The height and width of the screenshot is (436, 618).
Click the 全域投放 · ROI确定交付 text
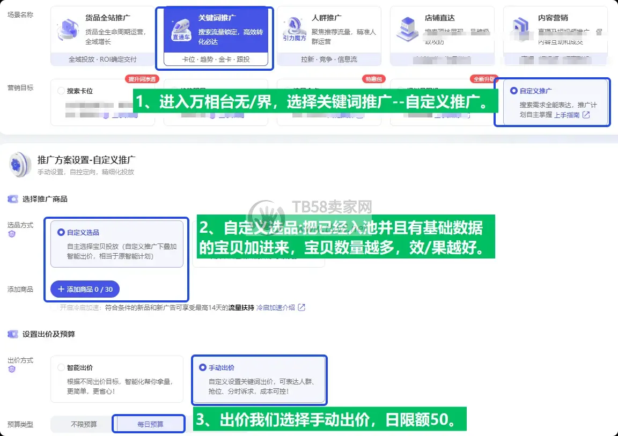pyautogui.click(x=102, y=60)
